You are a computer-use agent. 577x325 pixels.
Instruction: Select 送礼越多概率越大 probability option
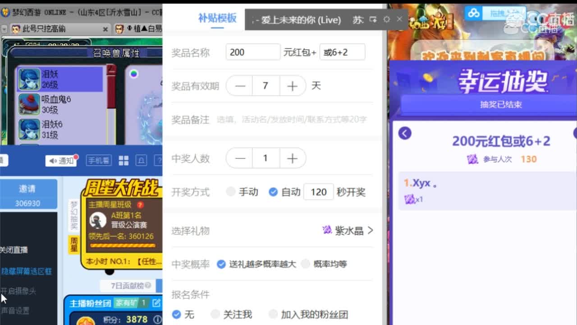[x=256, y=264]
